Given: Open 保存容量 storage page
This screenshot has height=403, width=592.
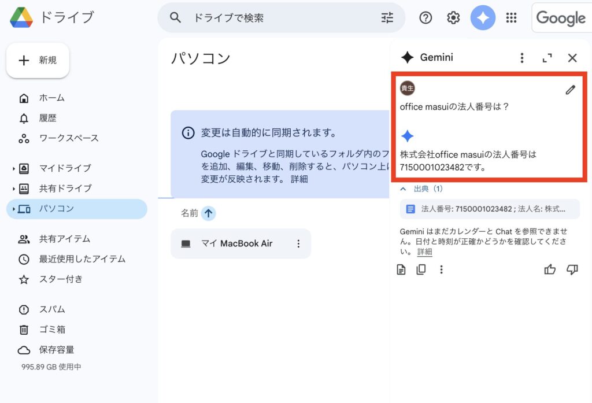Looking at the screenshot, I should [x=56, y=350].
